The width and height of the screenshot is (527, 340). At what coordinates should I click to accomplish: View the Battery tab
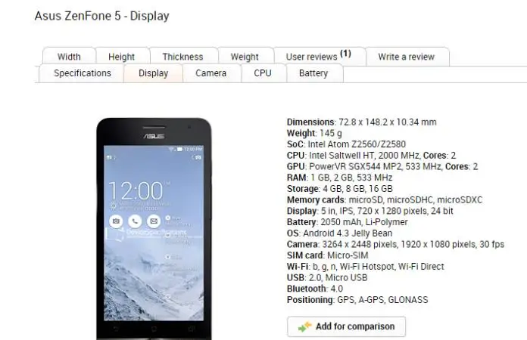[x=313, y=73]
